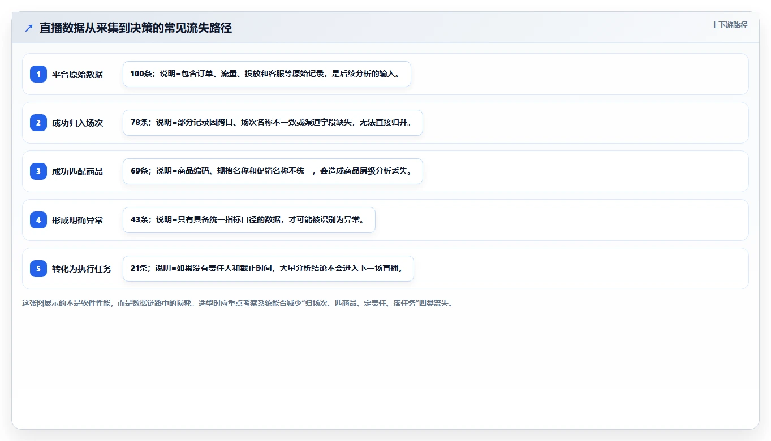This screenshot has height=441, width=771.
Task: Select the 形成明确异常 step label
Action: pyautogui.click(x=77, y=220)
